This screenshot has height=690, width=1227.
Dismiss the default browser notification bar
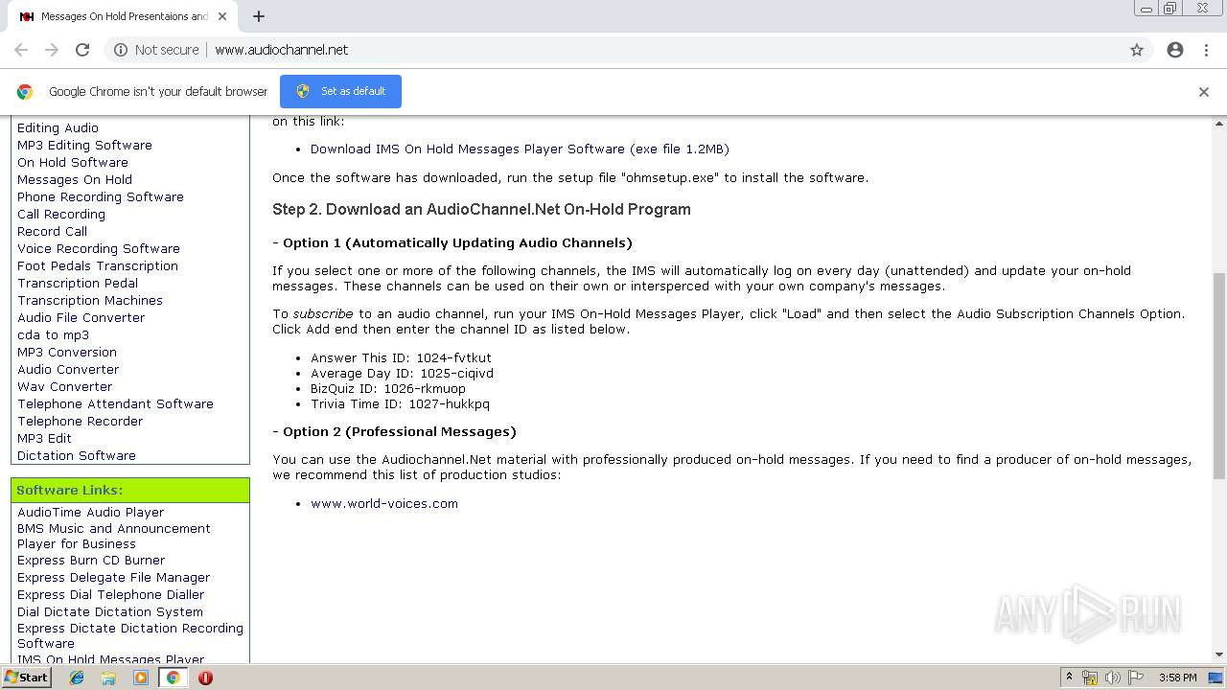pos(1204,92)
